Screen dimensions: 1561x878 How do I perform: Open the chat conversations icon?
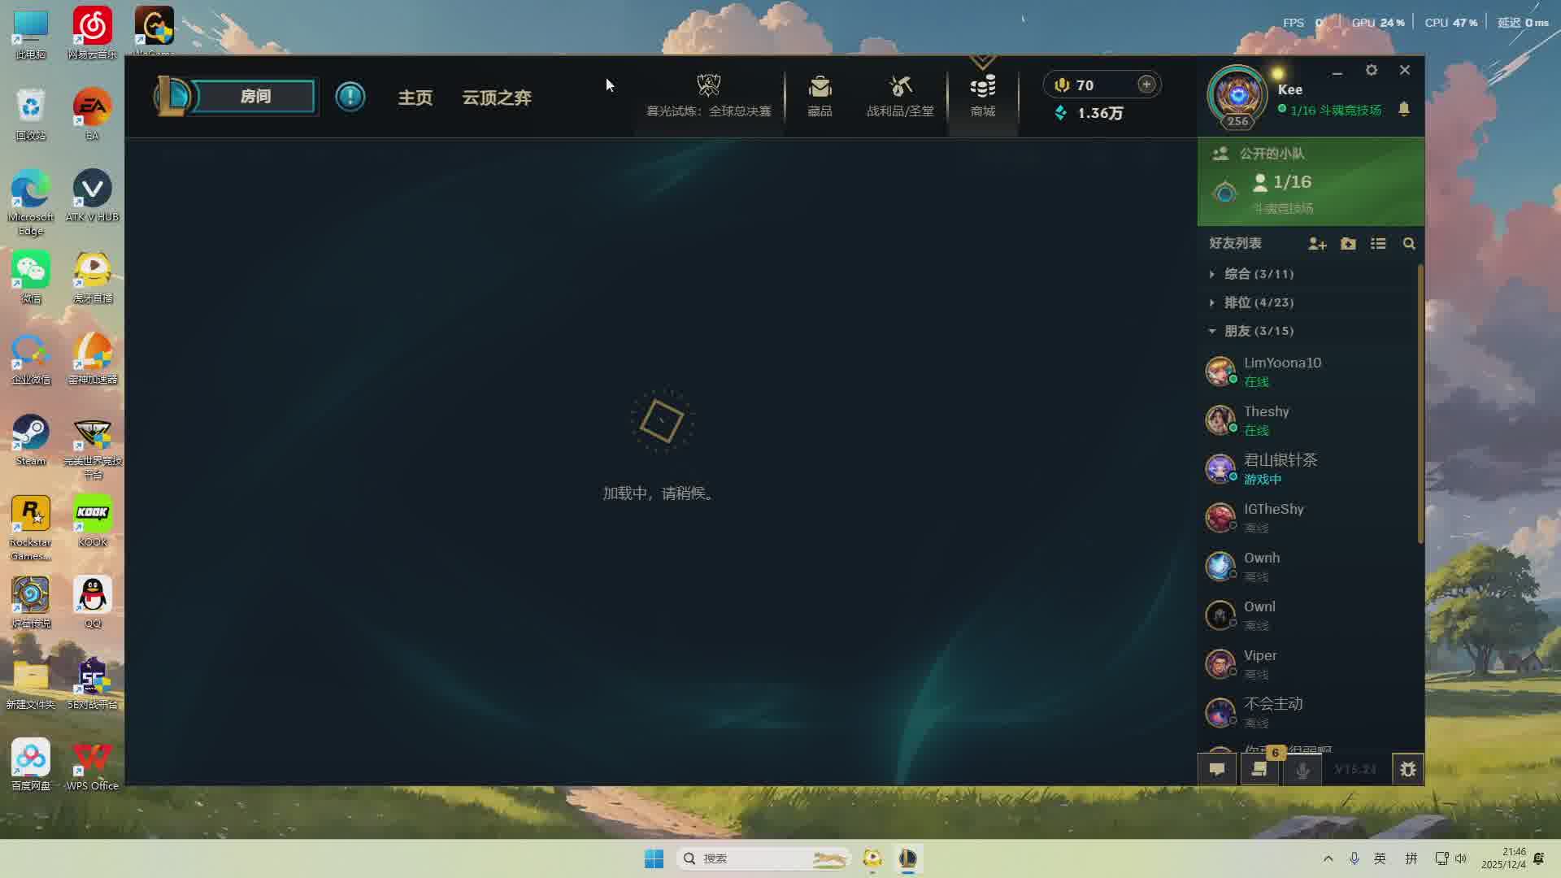coord(1217,769)
